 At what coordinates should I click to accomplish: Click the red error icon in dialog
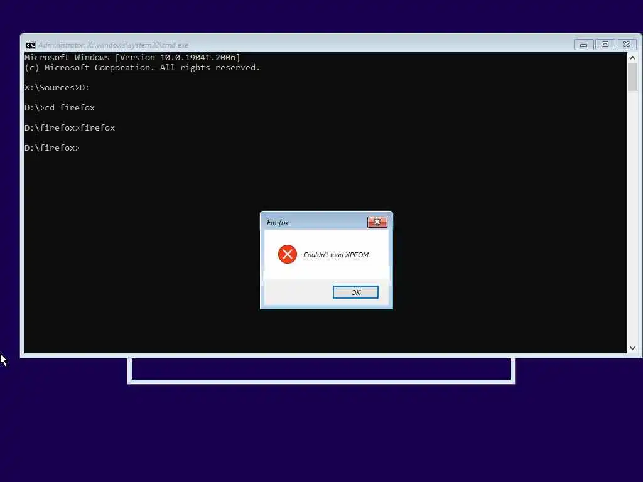(x=288, y=254)
